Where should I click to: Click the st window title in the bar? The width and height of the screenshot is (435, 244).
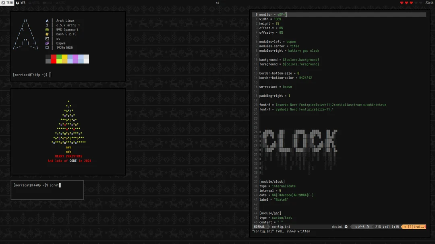click(x=217, y=3)
